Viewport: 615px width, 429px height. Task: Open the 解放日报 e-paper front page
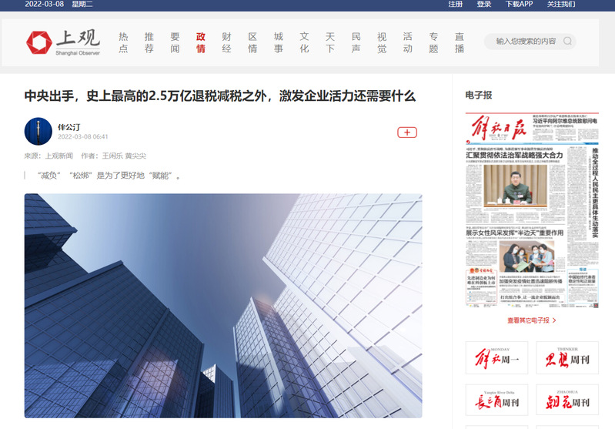pos(531,209)
